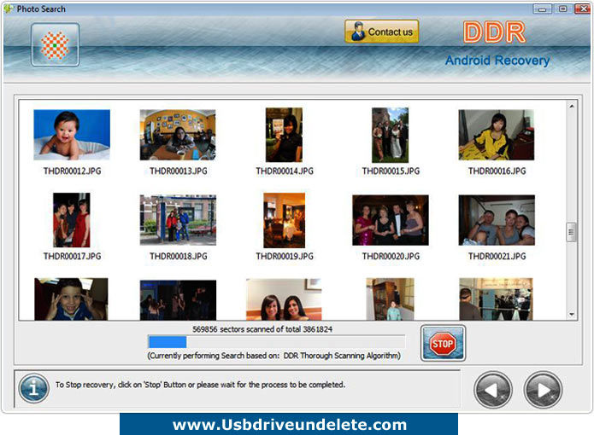Click the scrollbar up arrow
Screen dimensions: 594x435
(x=572, y=107)
